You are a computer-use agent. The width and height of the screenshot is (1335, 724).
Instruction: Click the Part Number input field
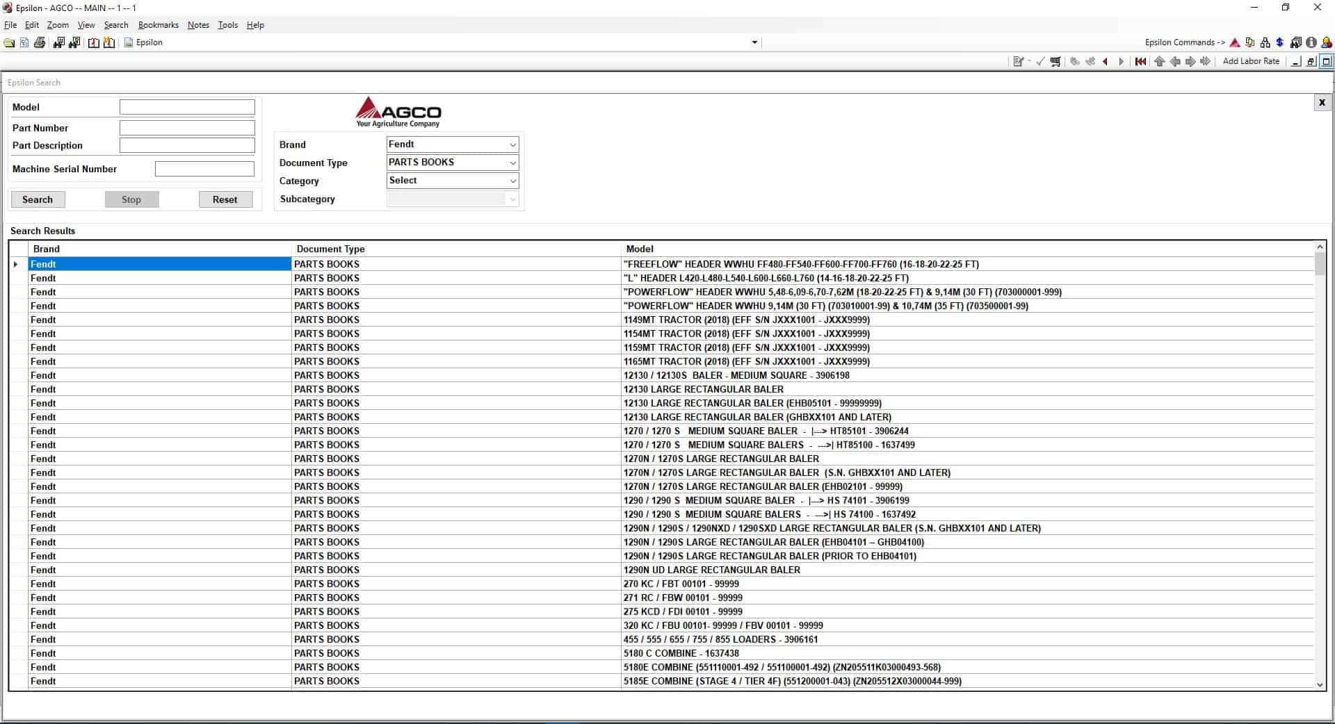(187, 128)
